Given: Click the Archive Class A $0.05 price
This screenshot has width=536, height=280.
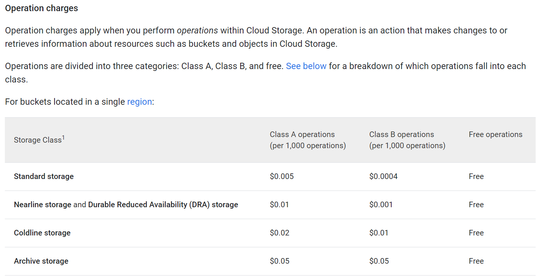Looking at the screenshot, I should pyautogui.click(x=280, y=261).
